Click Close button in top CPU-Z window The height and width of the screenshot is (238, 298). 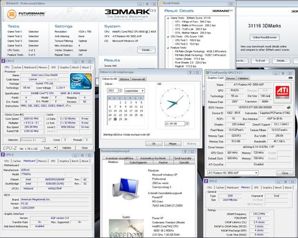[x=84, y=148]
